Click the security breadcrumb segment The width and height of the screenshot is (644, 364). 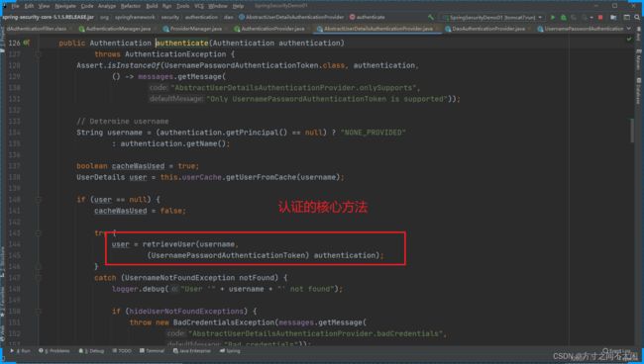pyautogui.click(x=170, y=17)
